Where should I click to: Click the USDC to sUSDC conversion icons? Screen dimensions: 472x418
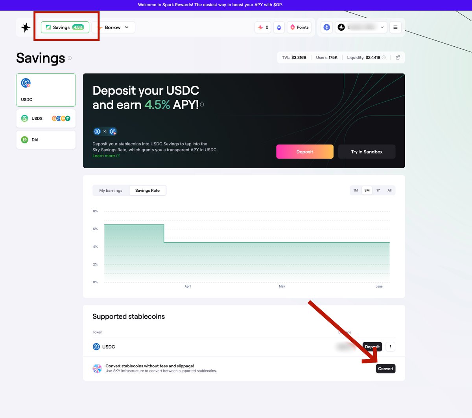click(105, 132)
